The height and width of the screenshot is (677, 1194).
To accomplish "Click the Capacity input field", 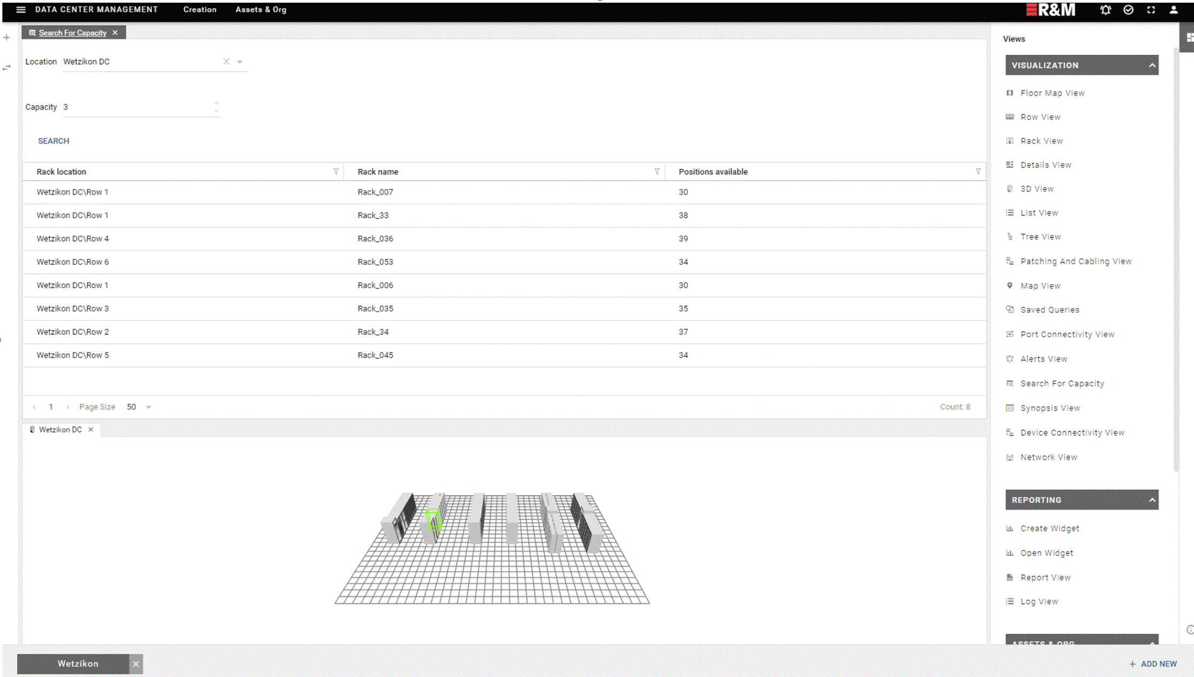I will coord(136,107).
